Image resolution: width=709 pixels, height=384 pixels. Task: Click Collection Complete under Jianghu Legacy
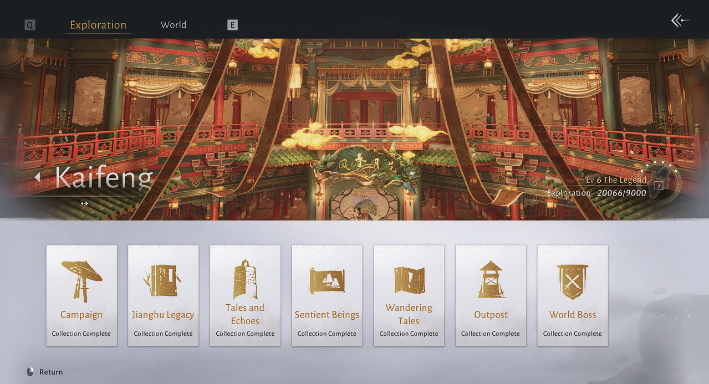coord(163,334)
